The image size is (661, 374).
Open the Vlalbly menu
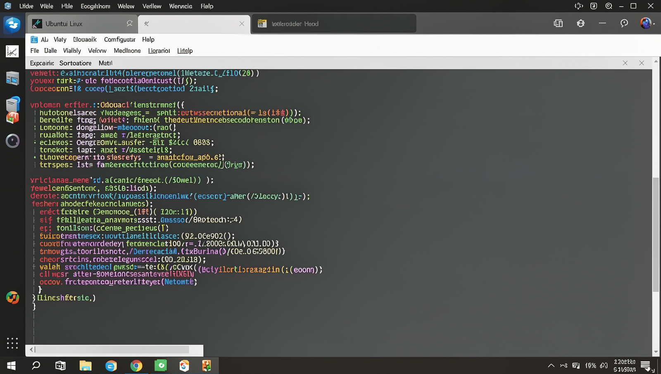72,51
